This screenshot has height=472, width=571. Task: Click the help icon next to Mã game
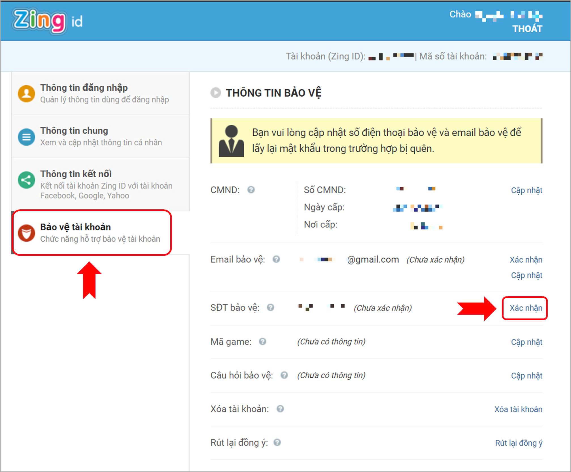263,341
